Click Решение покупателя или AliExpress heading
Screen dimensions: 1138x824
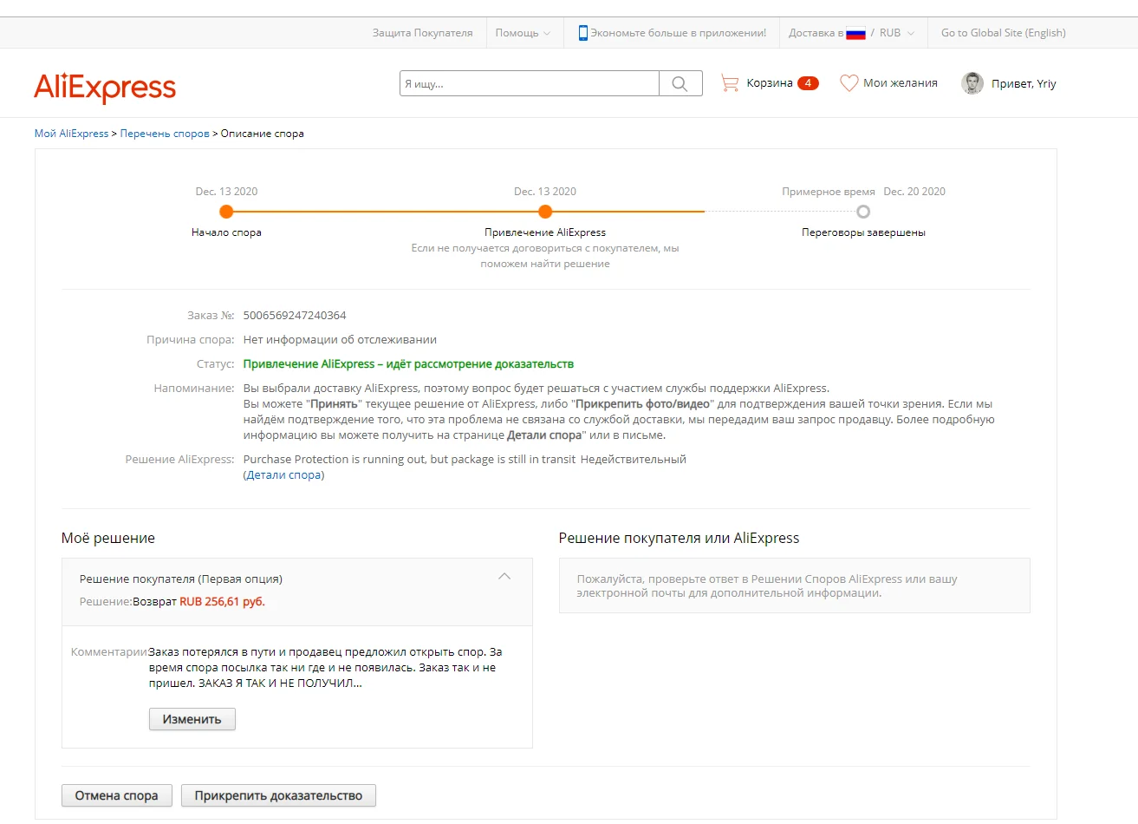point(679,538)
